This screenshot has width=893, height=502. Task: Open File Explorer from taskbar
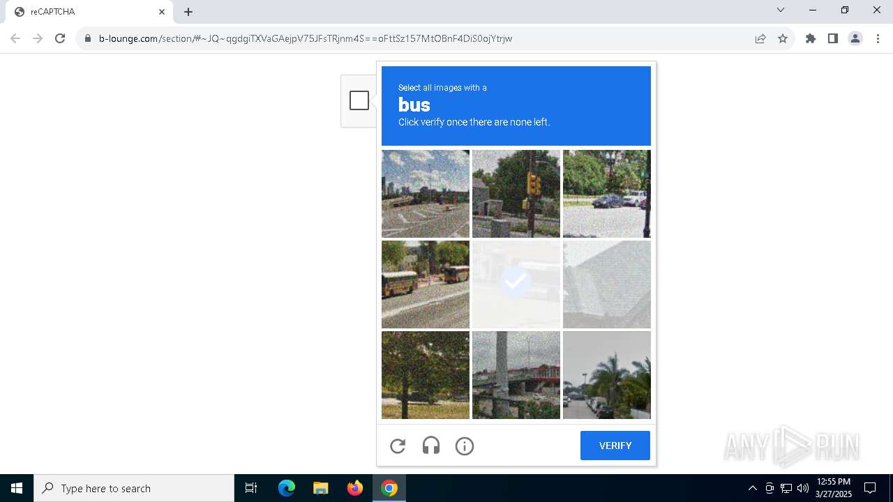tap(321, 488)
